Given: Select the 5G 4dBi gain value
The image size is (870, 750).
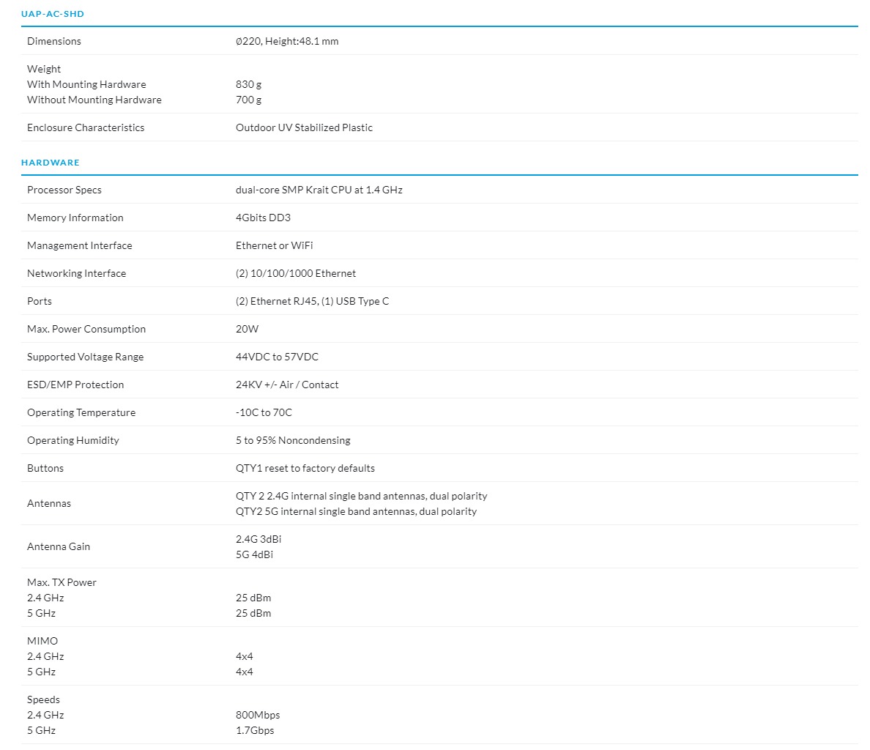Looking at the screenshot, I should [x=254, y=554].
